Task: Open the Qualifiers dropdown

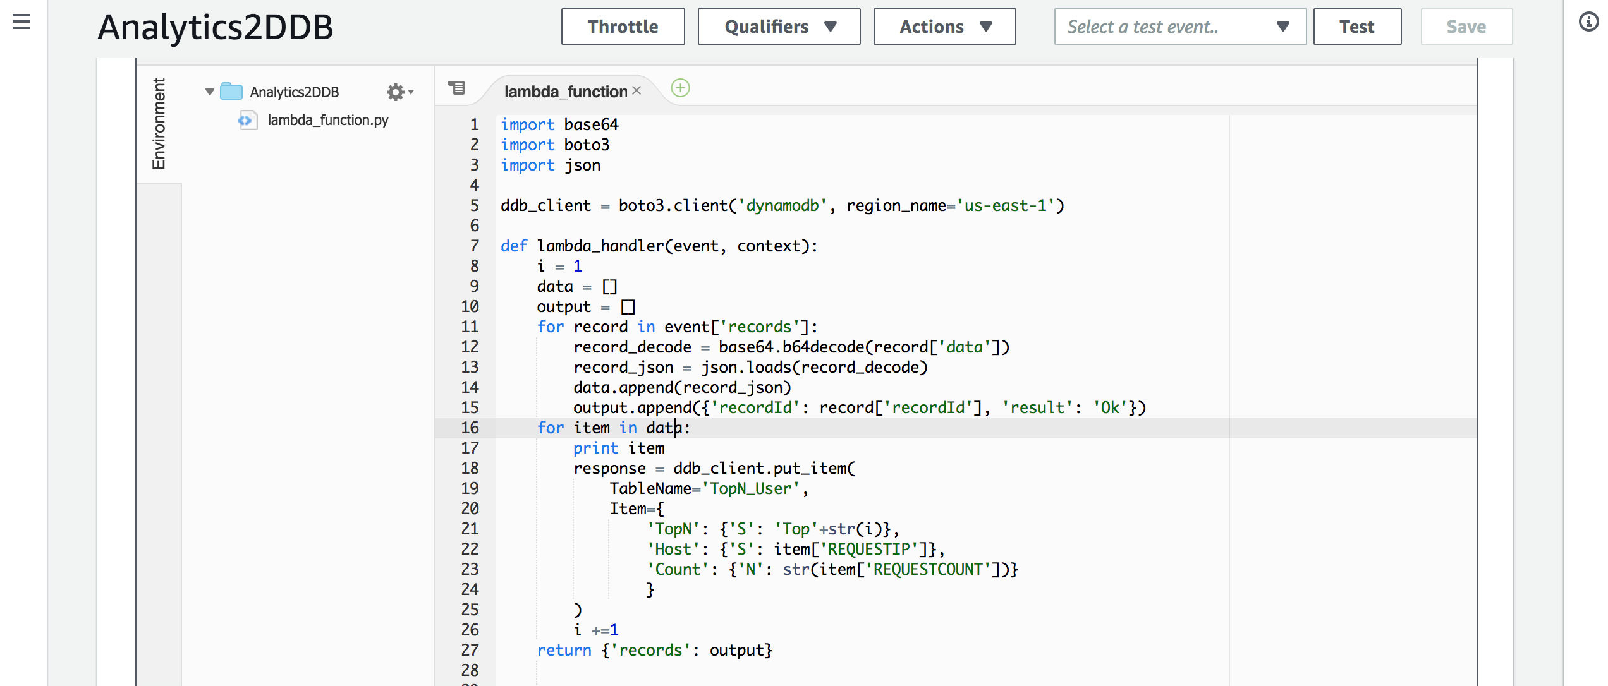Action: pos(779,27)
